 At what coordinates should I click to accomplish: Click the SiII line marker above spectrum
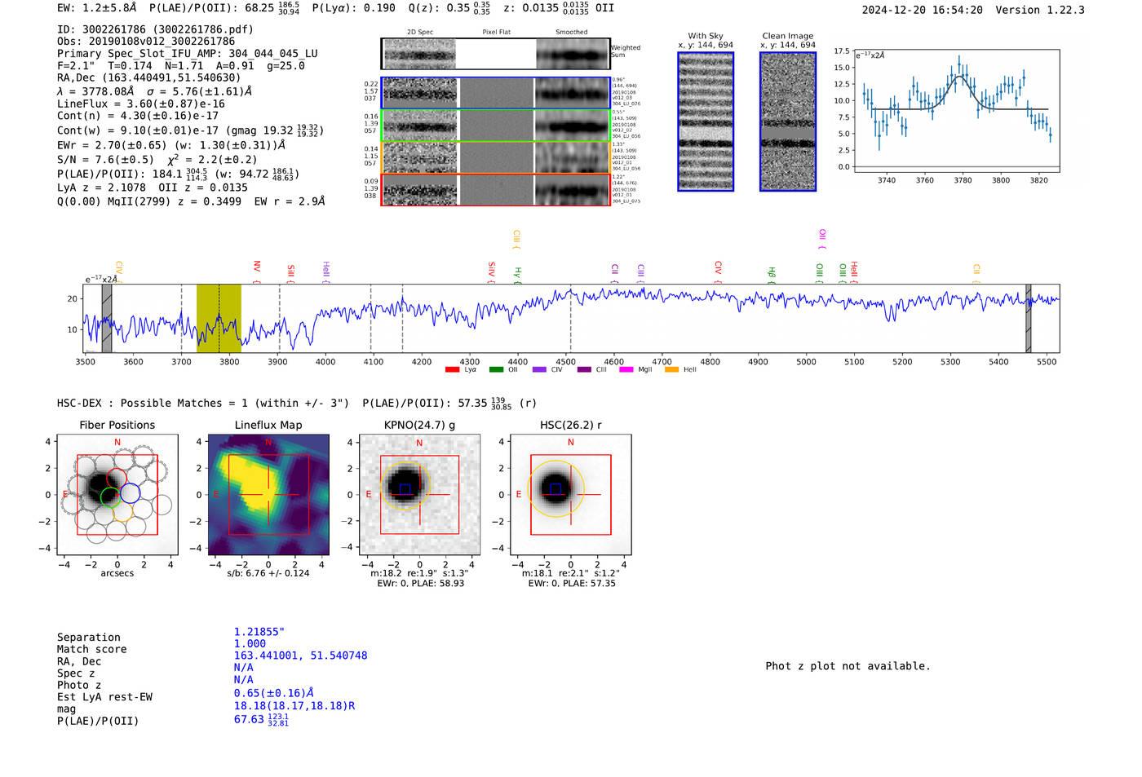pos(291,272)
